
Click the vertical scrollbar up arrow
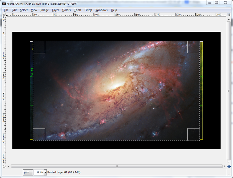[229, 19]
